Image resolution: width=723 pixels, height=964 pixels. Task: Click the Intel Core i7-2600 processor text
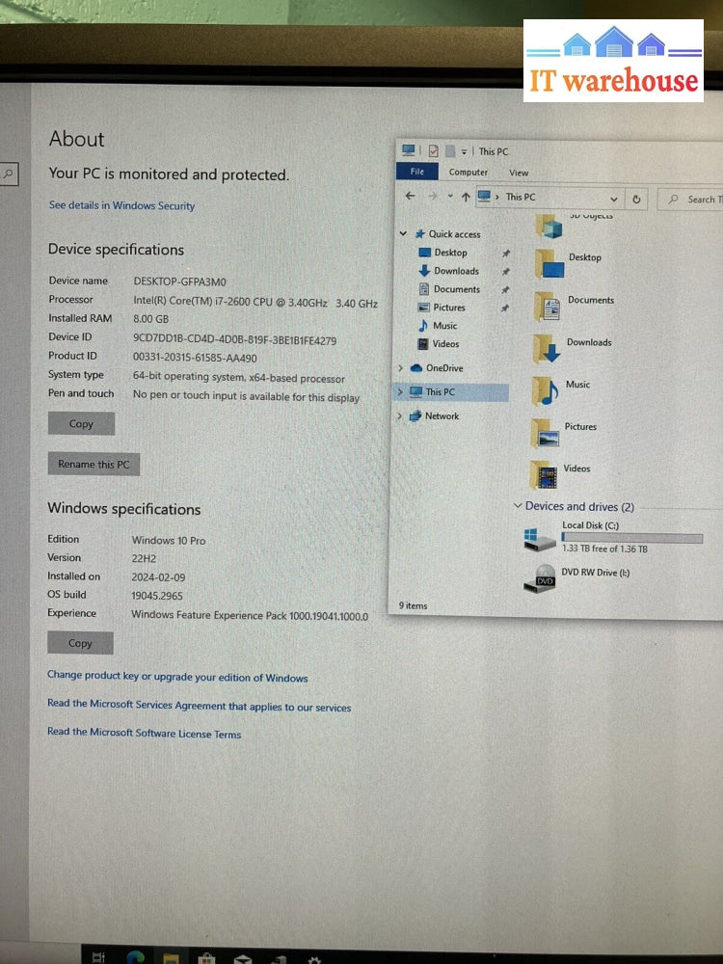255,302
